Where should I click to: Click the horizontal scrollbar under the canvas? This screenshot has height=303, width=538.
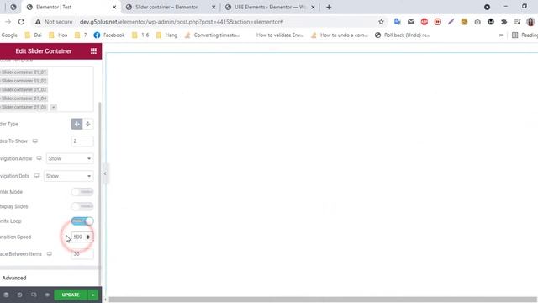coord(323,300)
